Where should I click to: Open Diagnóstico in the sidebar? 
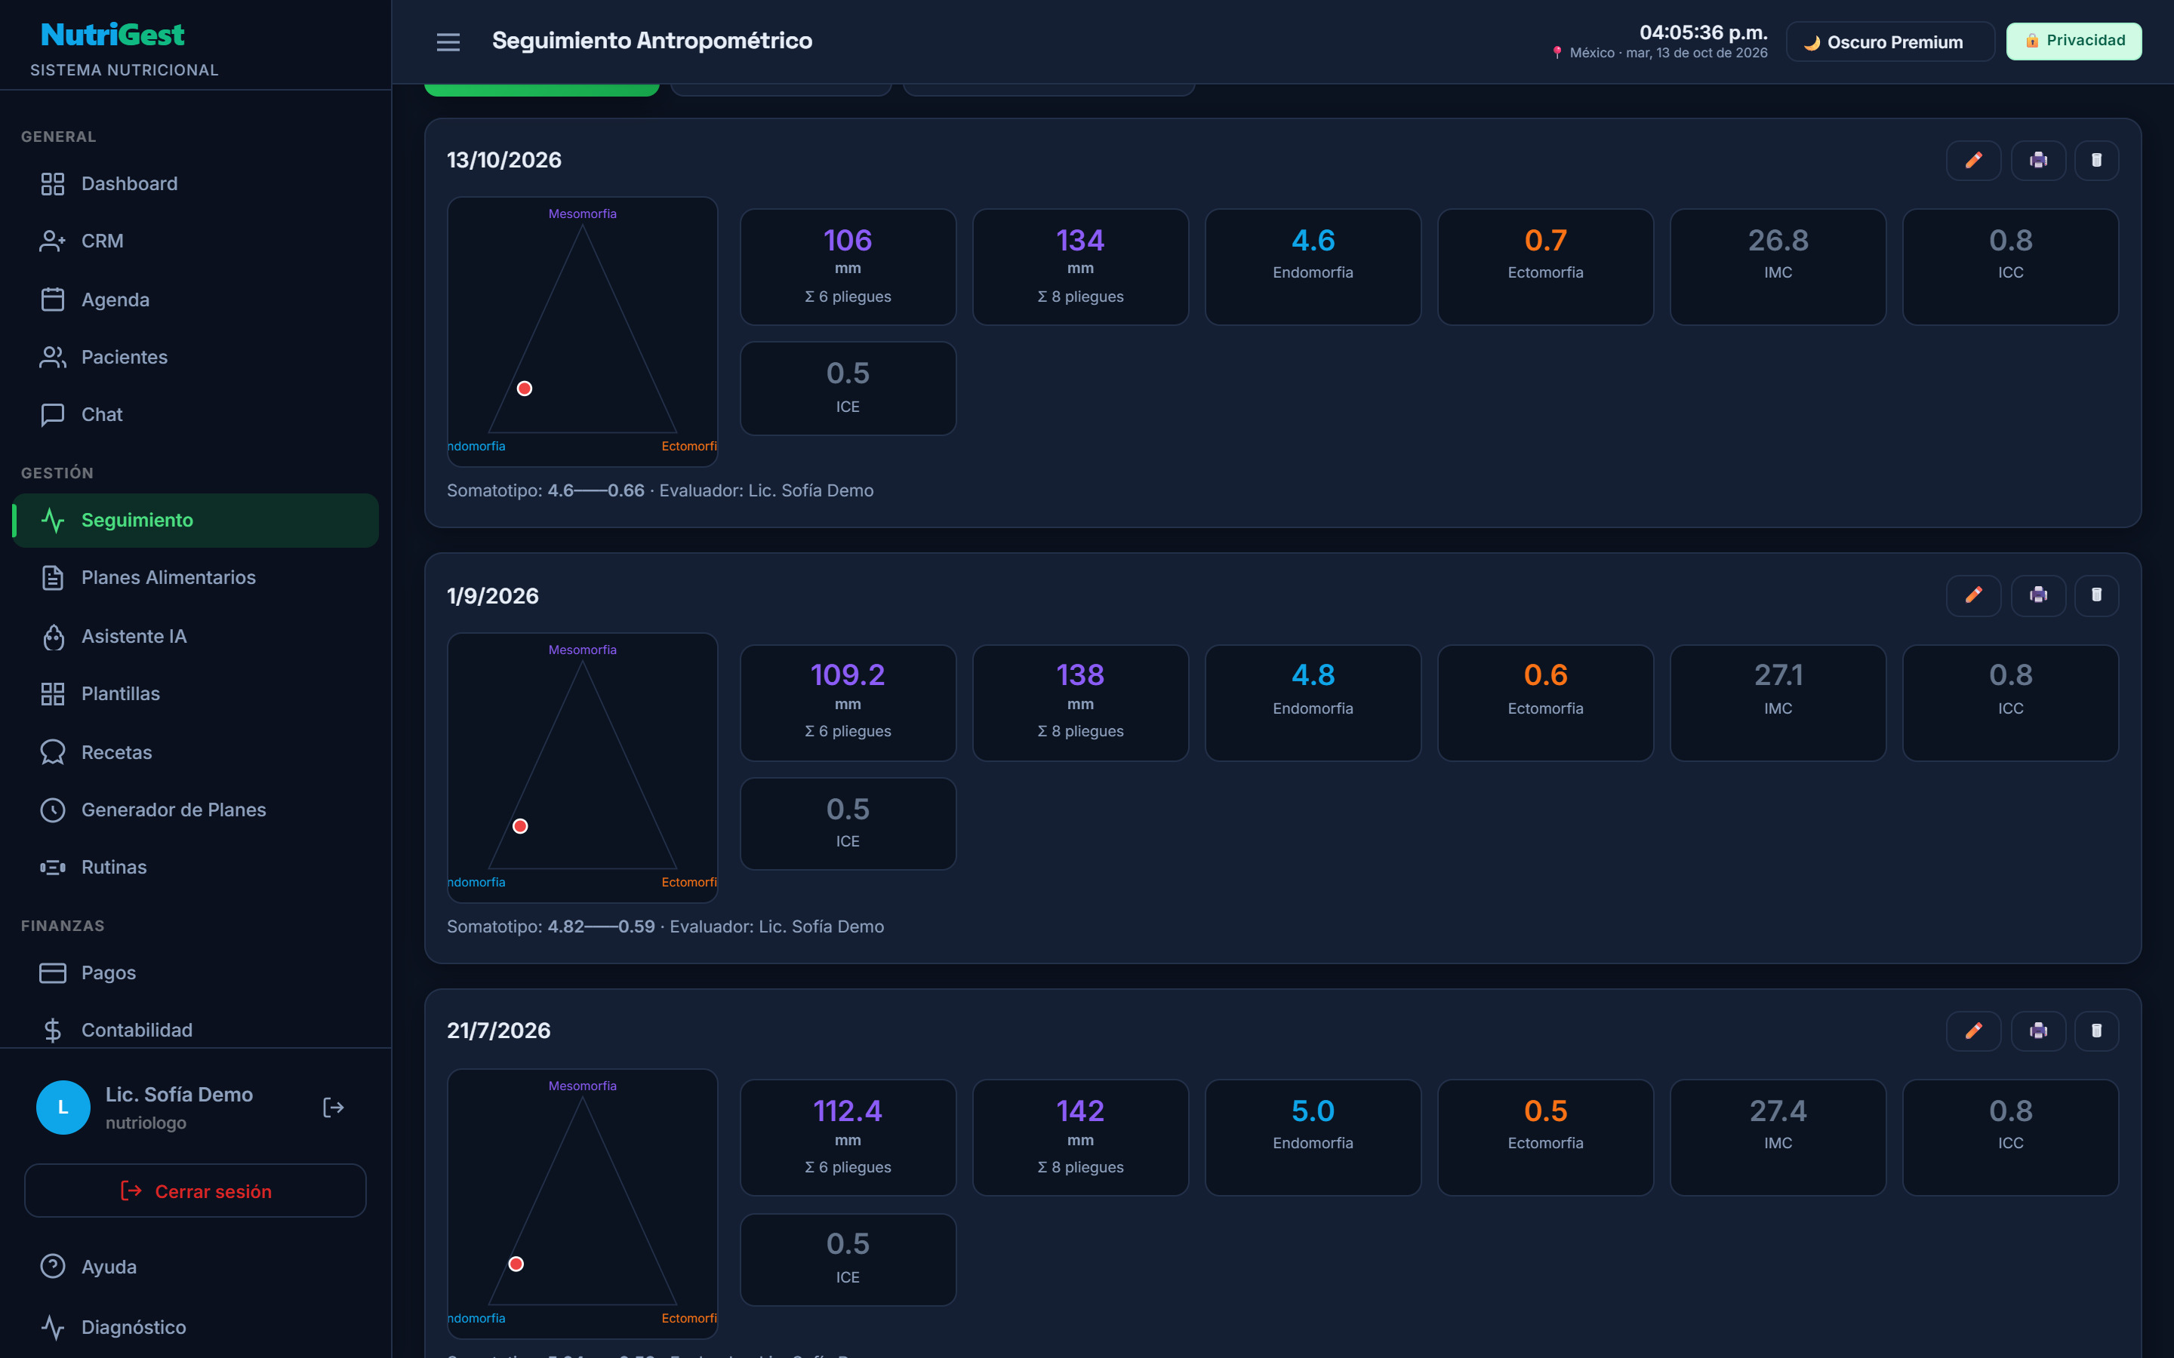196,1326
